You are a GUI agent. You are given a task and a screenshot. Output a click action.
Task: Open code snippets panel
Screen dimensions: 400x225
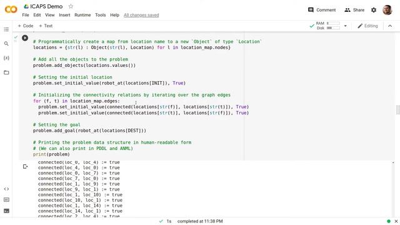[x=6, y=189]
